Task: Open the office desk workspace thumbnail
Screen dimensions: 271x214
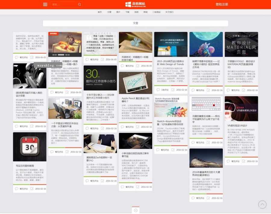Action: pos(65,109)
